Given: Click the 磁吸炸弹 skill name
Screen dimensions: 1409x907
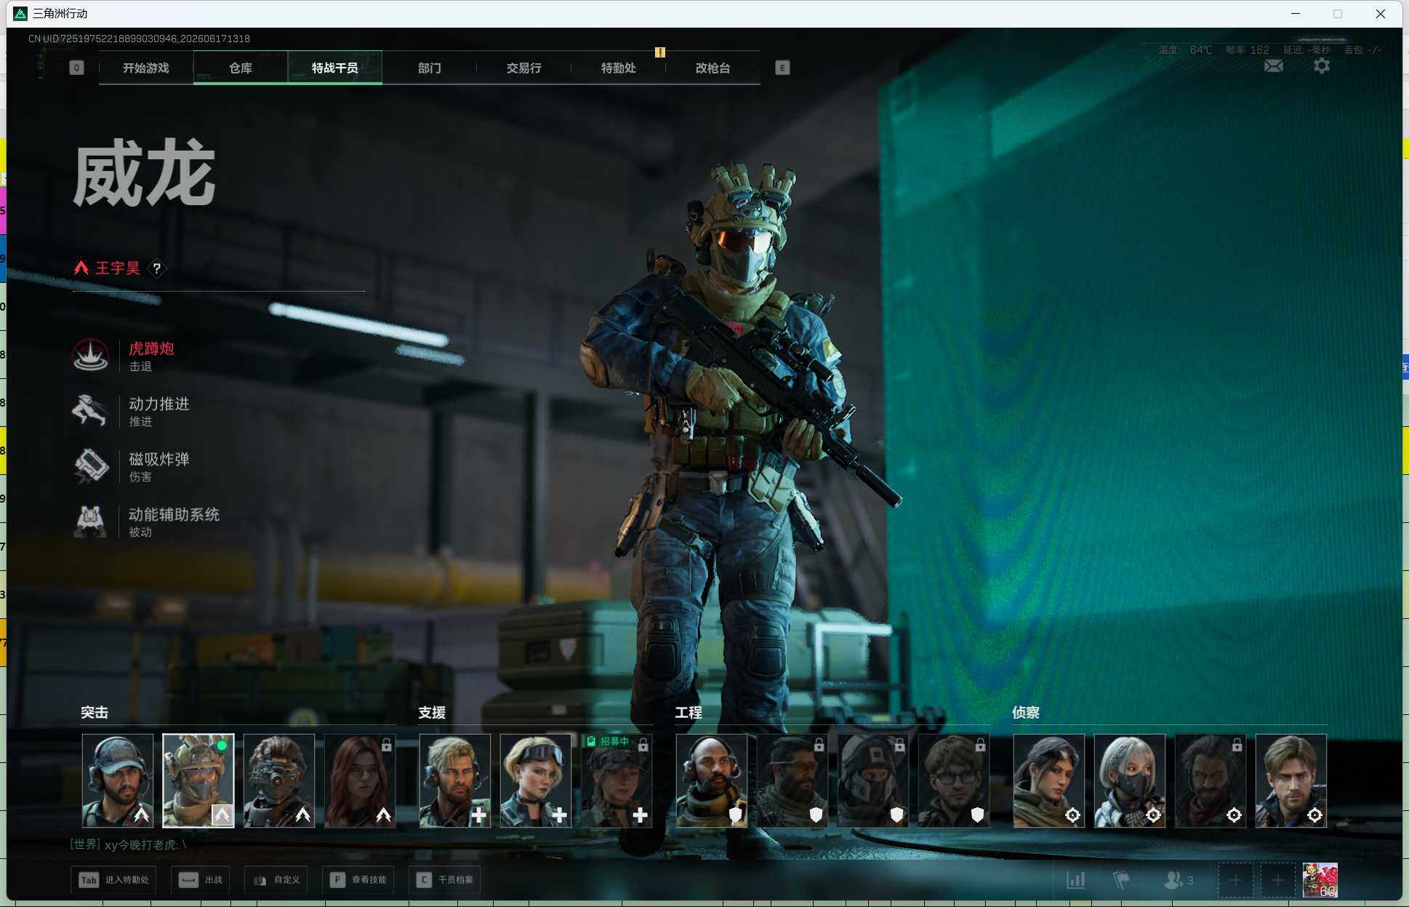Looking at the screenshot, I should 159,459.
